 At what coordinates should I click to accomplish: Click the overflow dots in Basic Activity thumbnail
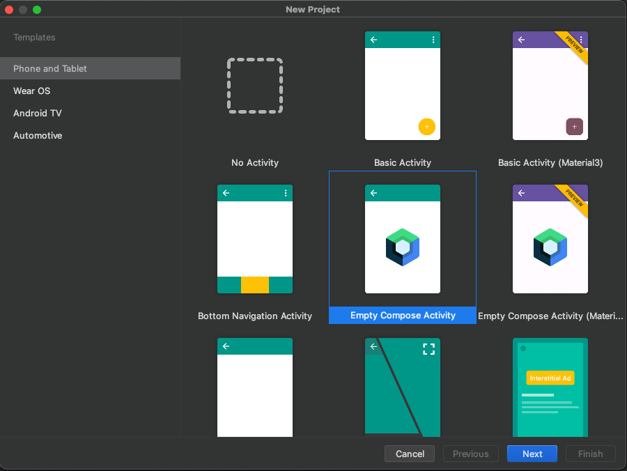(x=433, y=40)
